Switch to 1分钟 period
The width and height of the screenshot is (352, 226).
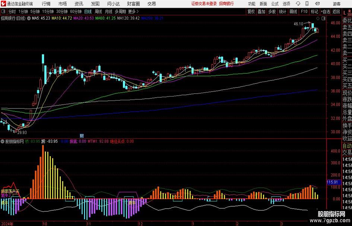[x=23, y=12]
